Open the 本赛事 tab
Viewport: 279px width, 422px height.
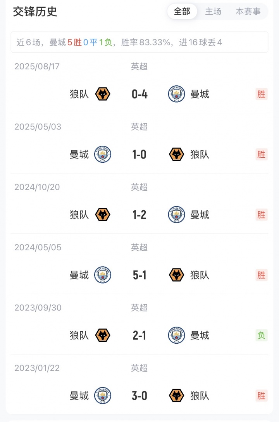click(248, 12)
